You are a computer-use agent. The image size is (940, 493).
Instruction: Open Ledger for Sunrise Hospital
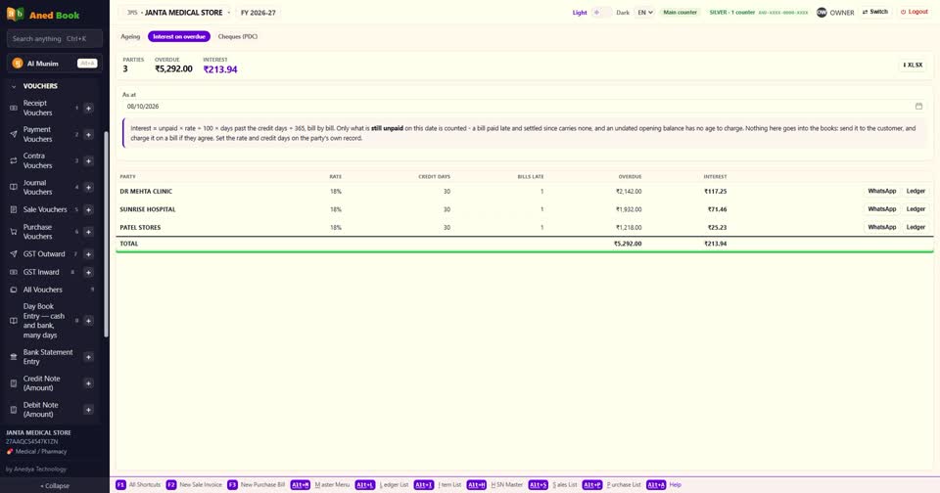click(916, 209)
